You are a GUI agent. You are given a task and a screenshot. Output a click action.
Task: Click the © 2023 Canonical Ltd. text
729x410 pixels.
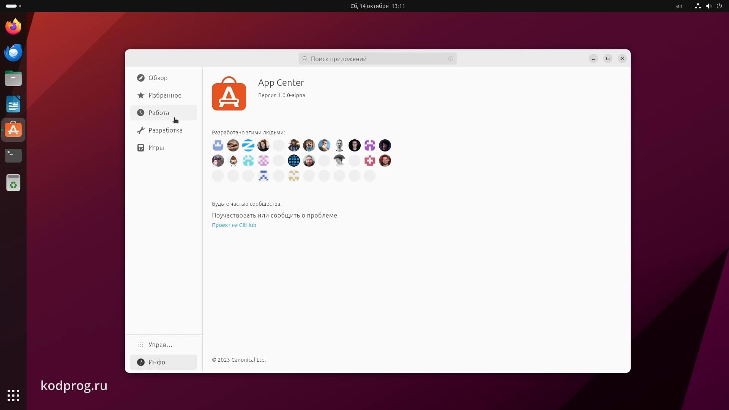[x=239, y=360]
